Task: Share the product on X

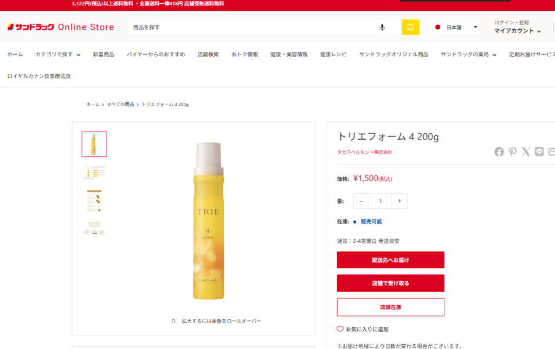Action: pos(526,152)
